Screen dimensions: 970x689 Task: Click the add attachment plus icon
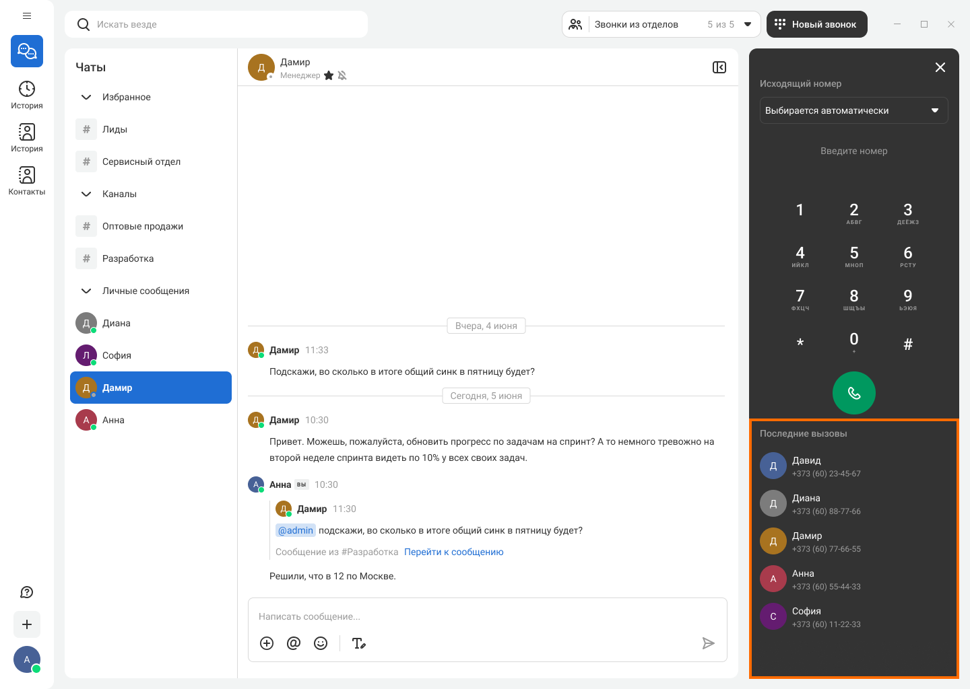[x=267, y=643]
